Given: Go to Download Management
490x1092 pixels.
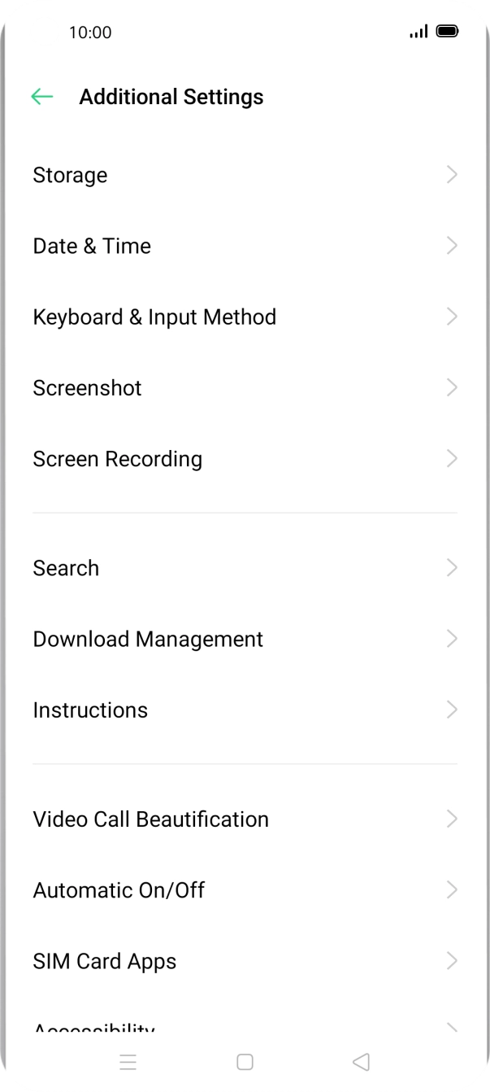Looking at the screenshot, I should click(148, 639).
